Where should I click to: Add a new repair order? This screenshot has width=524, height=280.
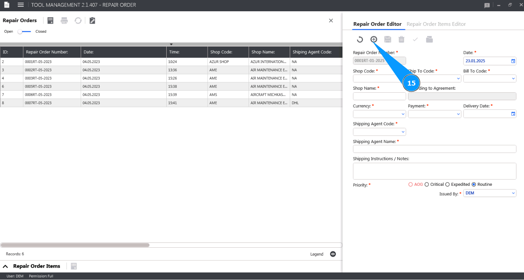pyautogui.click(x=374, y=39)
